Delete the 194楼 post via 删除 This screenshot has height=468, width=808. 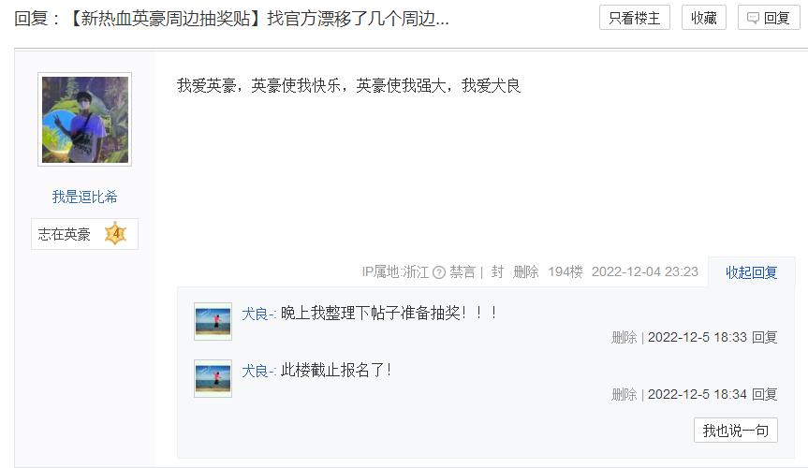click(x=525, y=271)
